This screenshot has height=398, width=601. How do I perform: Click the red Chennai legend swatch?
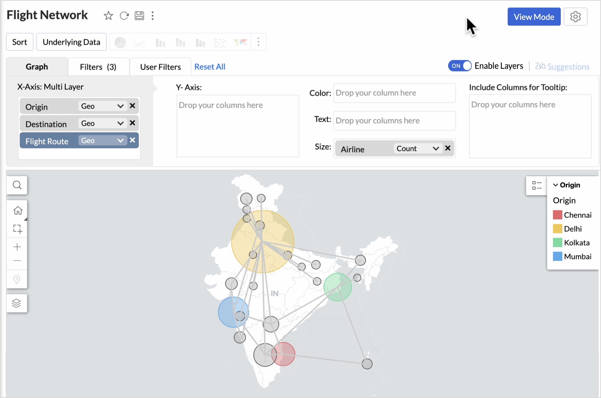[558, 215]
